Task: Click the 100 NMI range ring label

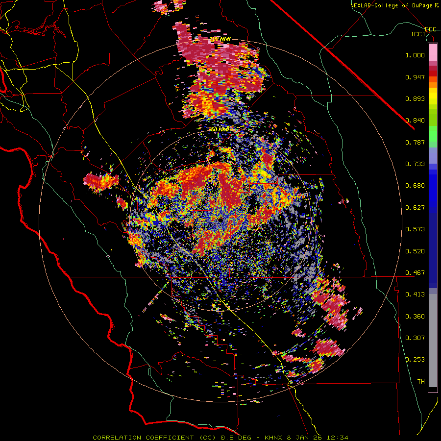Action: coord(220,39)
